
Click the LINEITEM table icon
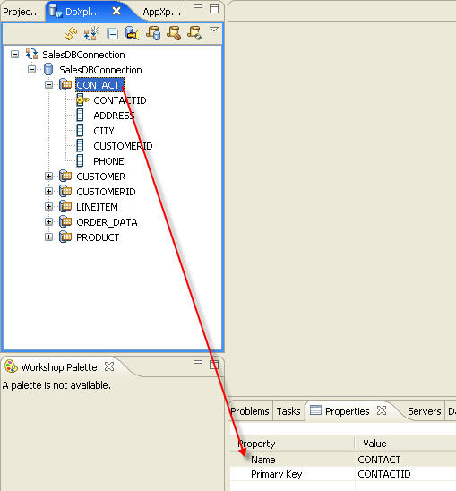[65, 206]
